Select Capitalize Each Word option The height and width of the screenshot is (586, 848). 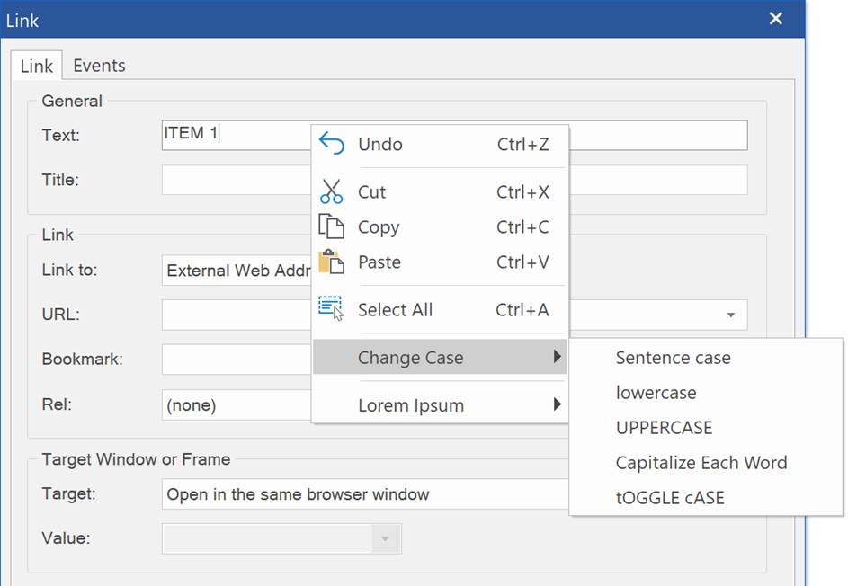[701, 463]
